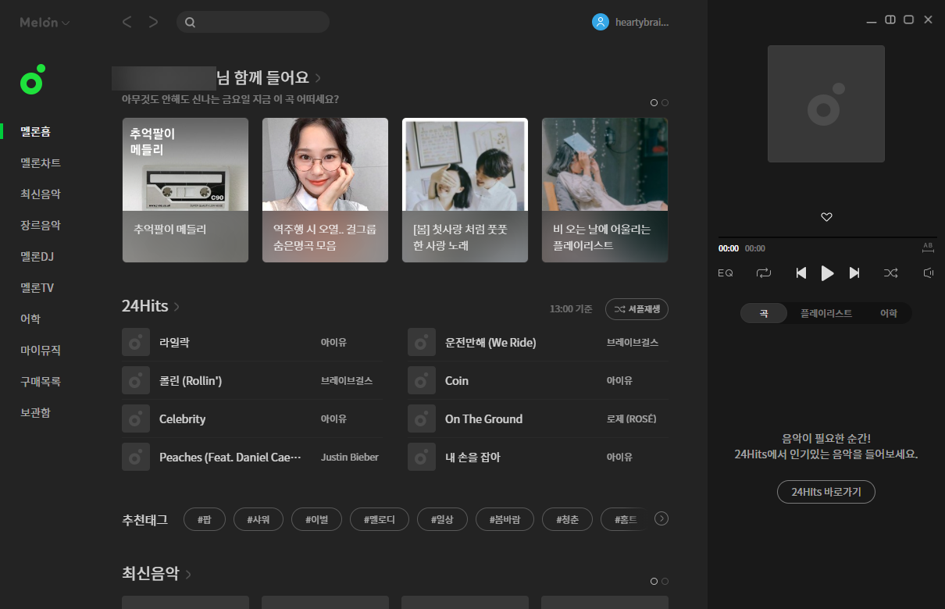945x609 pixels.
Task: Select the #청춘 tag
Action: pos(568,519)
